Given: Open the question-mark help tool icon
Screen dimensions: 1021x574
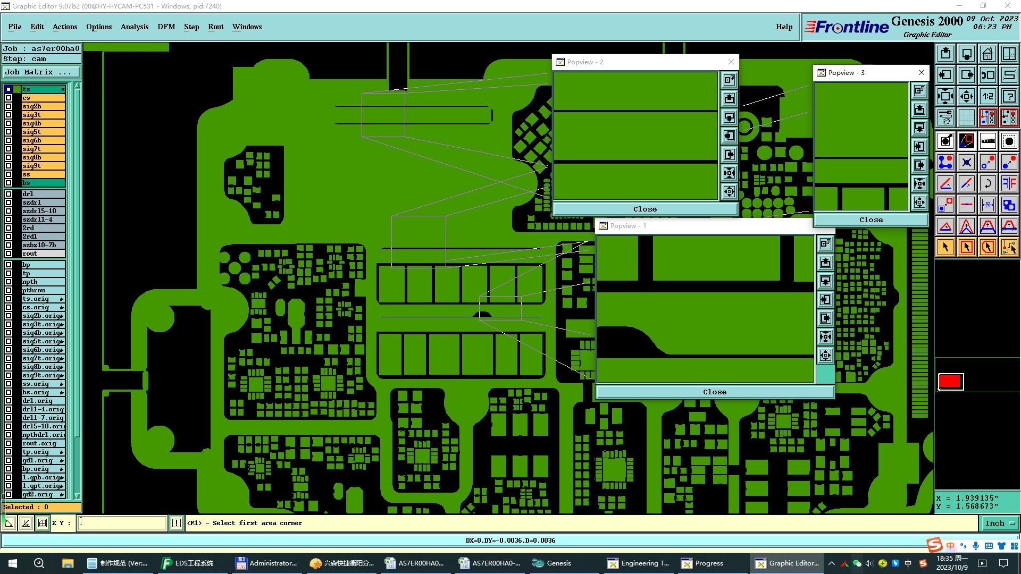Looking at the screenshot, I should point(1009,96).
